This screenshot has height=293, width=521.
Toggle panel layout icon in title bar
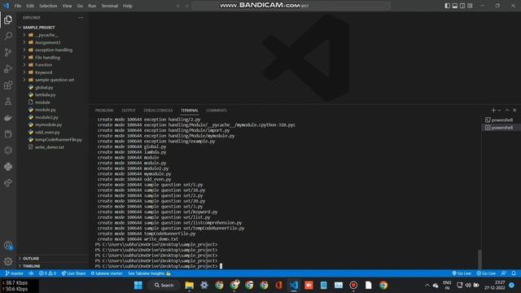pos(455,6)
